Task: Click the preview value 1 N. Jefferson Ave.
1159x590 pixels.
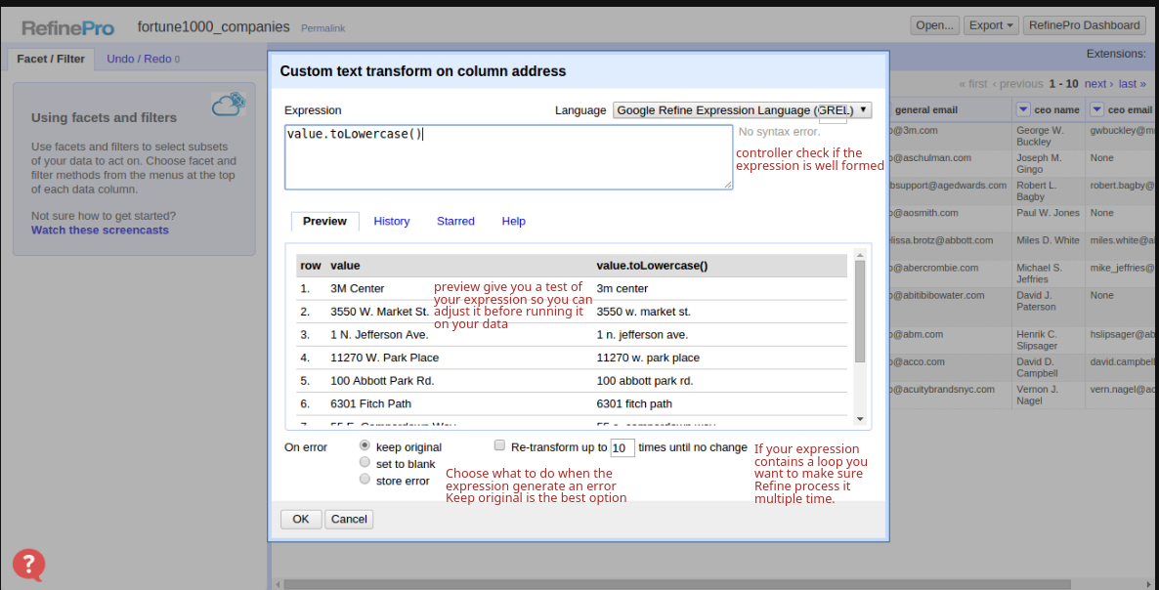Action: coord(379,334)
